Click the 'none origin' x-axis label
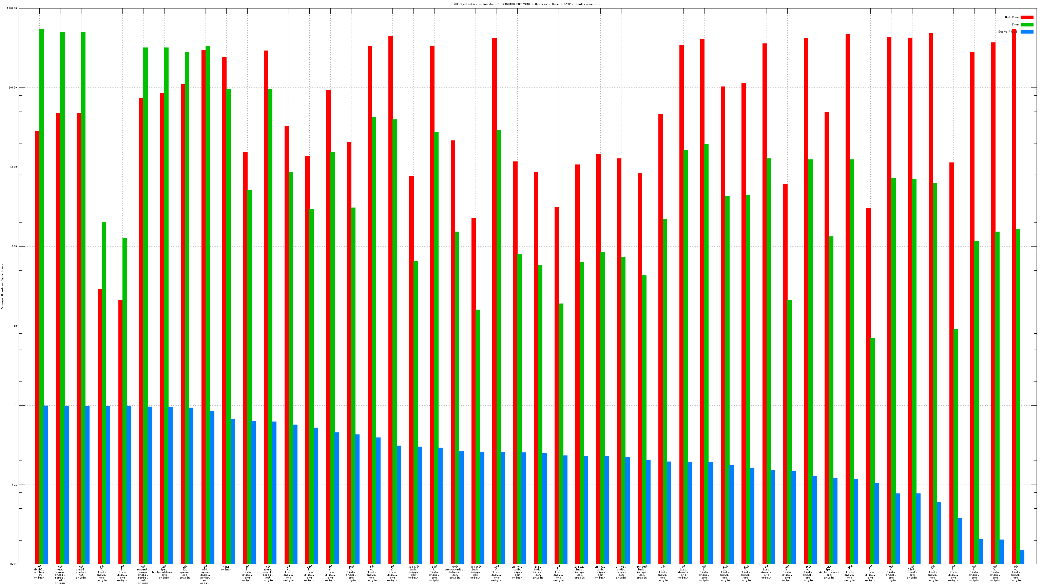Image resolution: width=1042 pixels, height=586 pixels. [226, 568]
